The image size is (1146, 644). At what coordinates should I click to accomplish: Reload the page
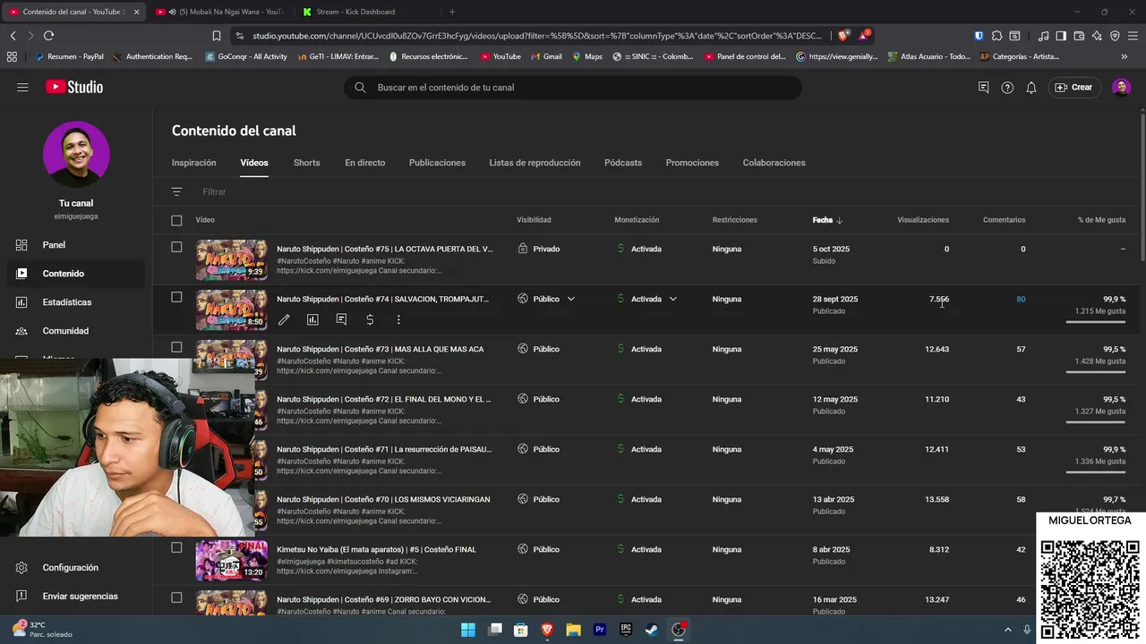[x=48, y=36]
